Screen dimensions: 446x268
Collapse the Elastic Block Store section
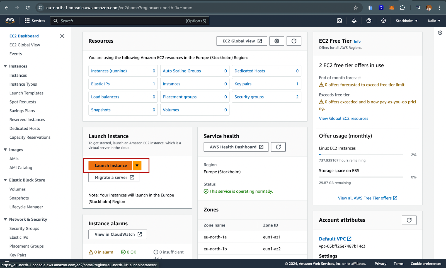tap(5, 180)
